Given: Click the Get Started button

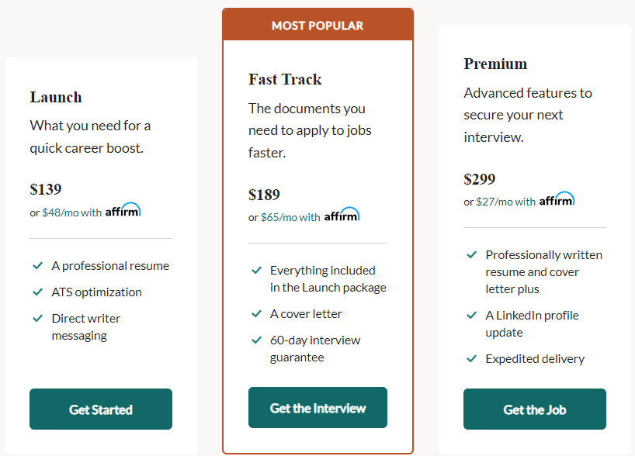Looking at the screenshot, I should (101, 409).
